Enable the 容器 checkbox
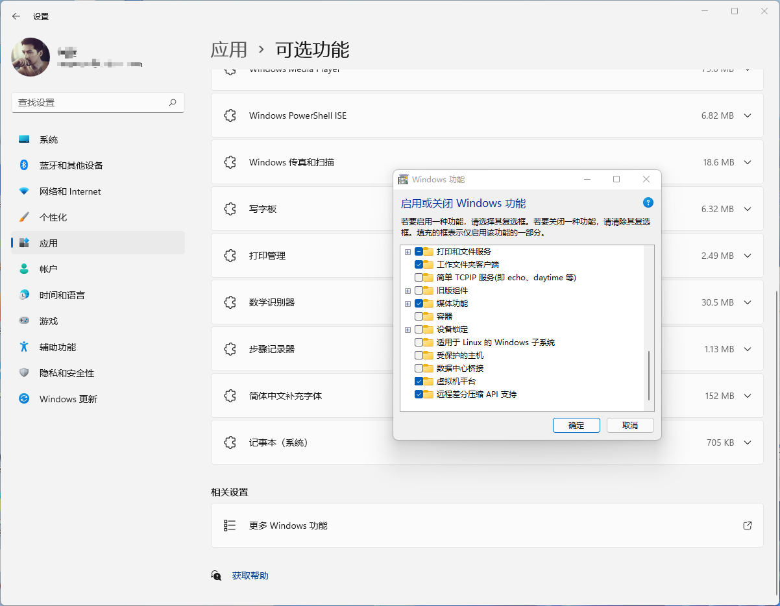 point(418,316)
